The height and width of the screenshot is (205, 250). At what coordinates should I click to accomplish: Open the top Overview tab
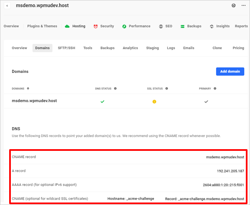point(11,26)
